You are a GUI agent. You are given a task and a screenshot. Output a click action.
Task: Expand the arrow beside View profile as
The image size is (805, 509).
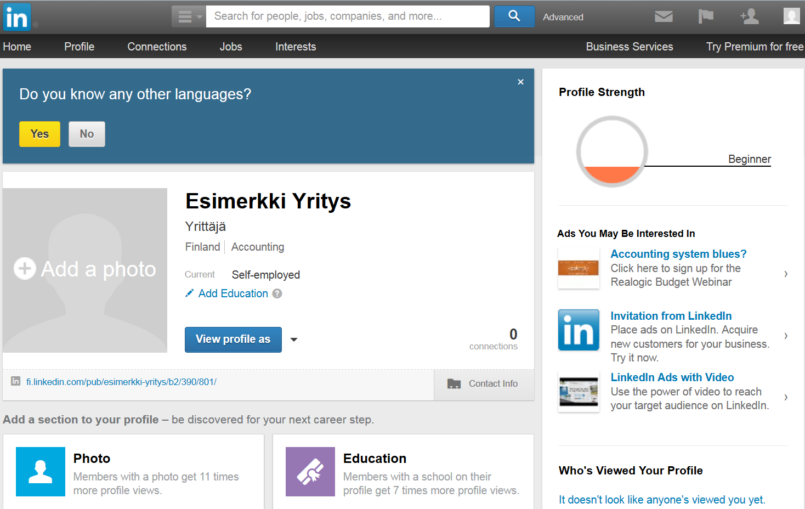coord(294,340)
